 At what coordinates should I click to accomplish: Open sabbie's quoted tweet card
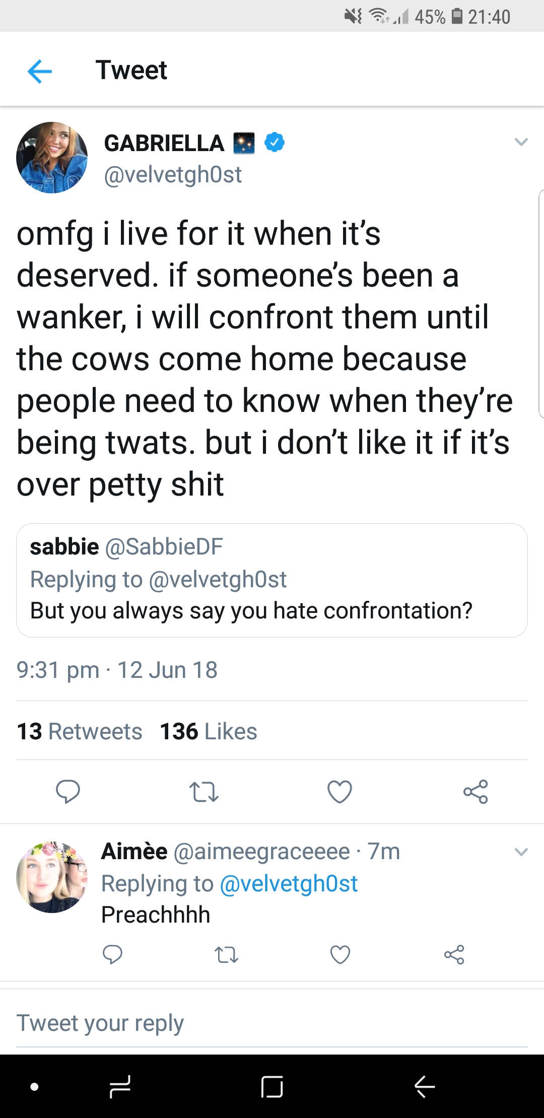[x=272, y=580]
